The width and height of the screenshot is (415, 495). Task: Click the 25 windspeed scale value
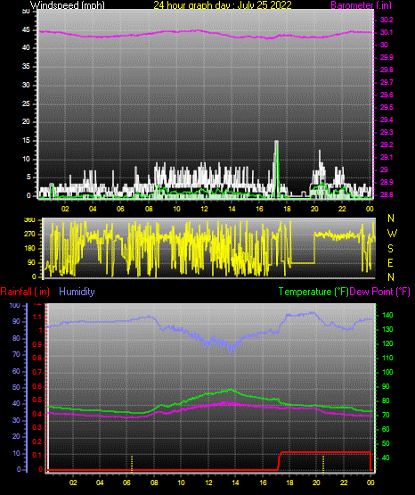pyautogui.click(x=26, y=103)
